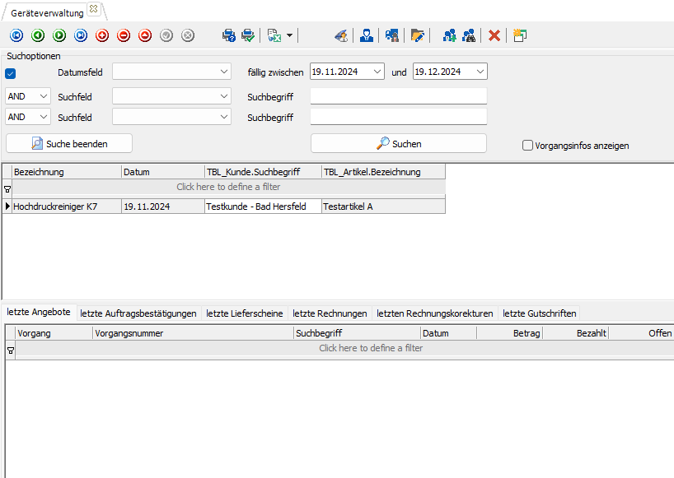This screenshot has height=478, width=674.
Task: Click red minus delete record icon
Action: click(x=124, y=35)
